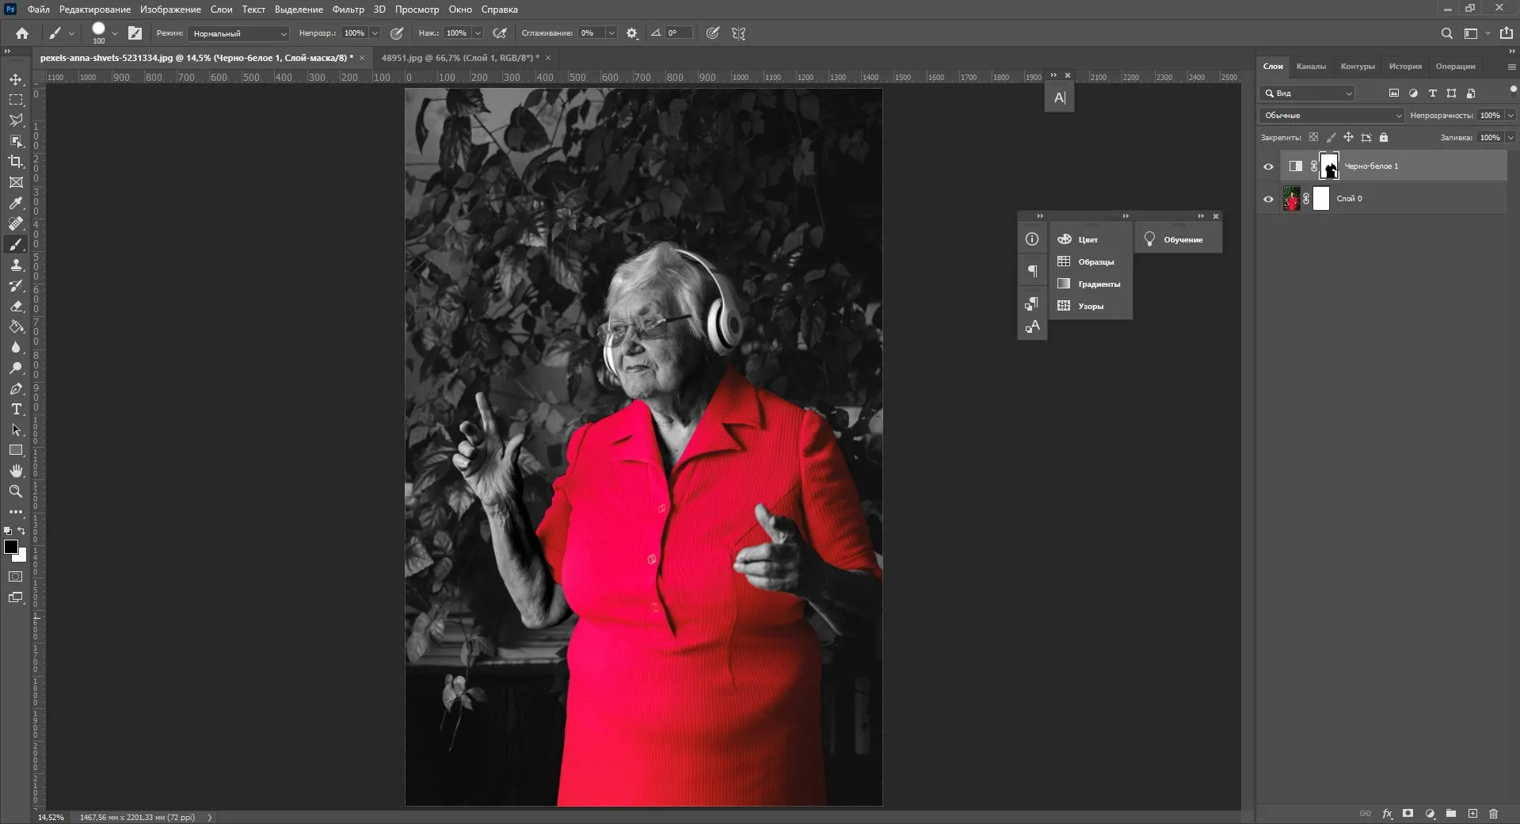This screenshot has height=824, width=1520.
Task: Select the Brush tool in toolbar
Action: click(16, 244)
